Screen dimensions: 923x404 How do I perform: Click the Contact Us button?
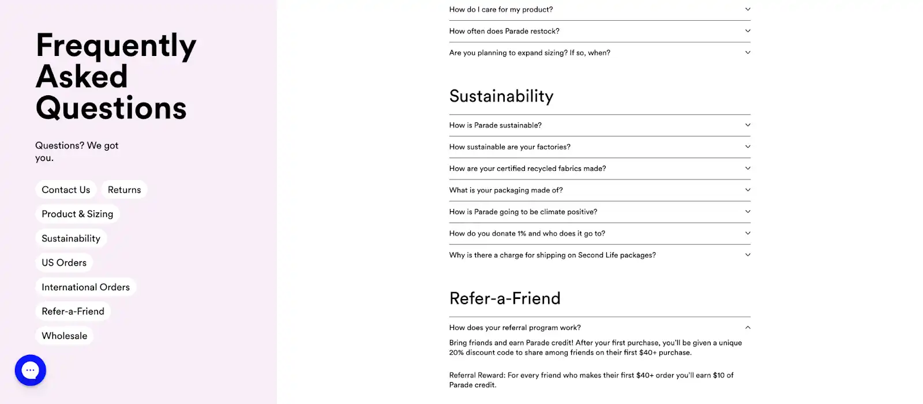point(66,190)
